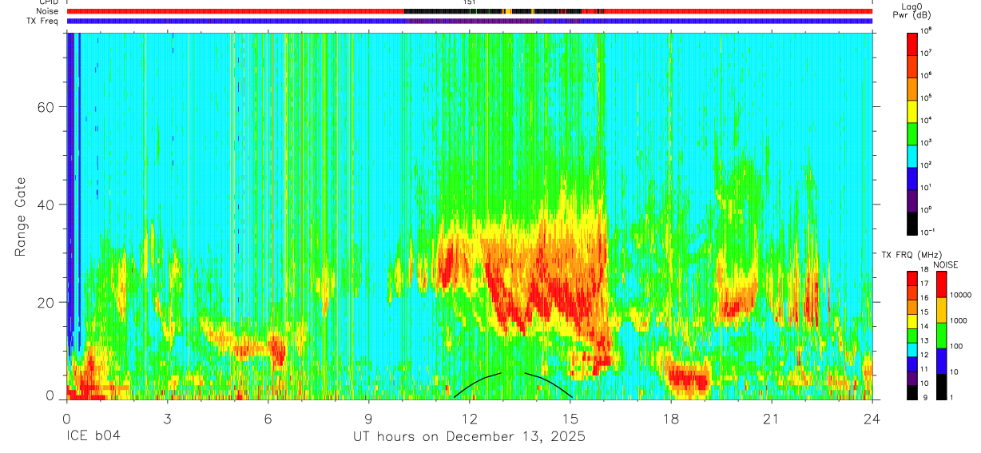The width and height of the screenshot is (981, 453).
Task: Click range gate 60 tick label
Action: 46,107
